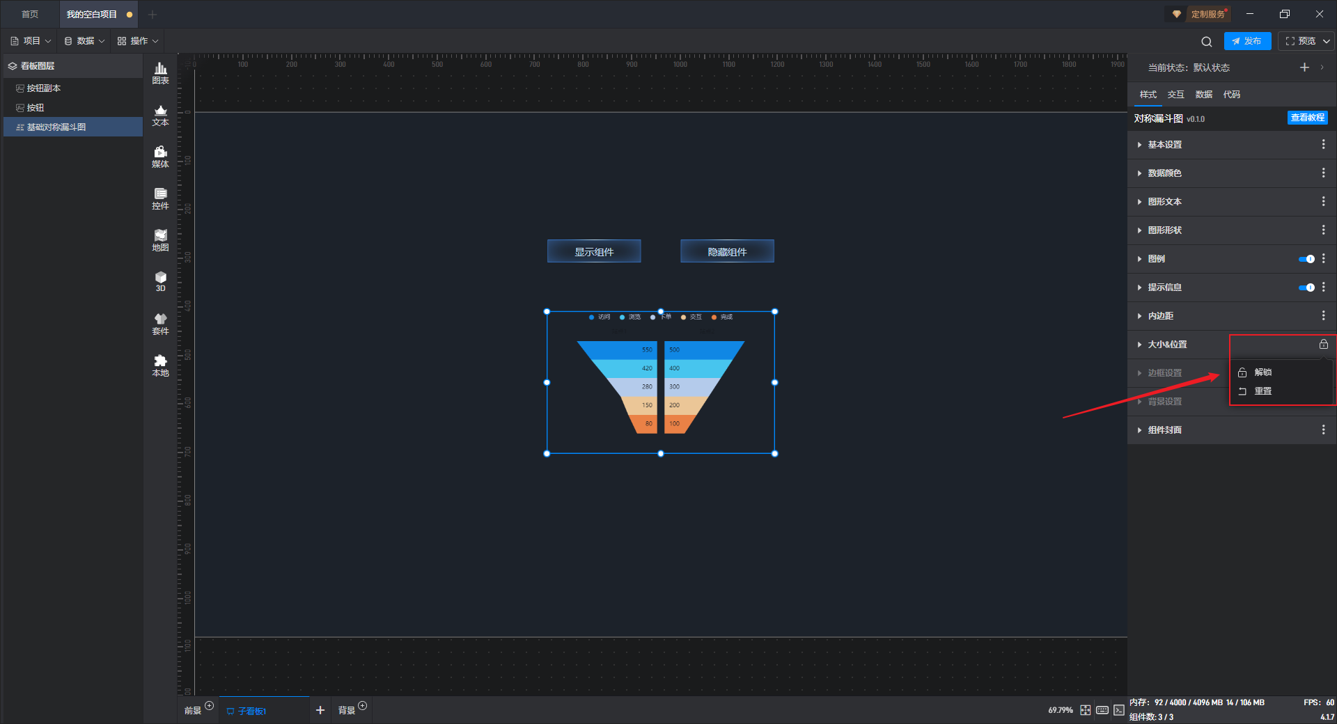Click the 发布 publish button

[x=1247, y=41]
